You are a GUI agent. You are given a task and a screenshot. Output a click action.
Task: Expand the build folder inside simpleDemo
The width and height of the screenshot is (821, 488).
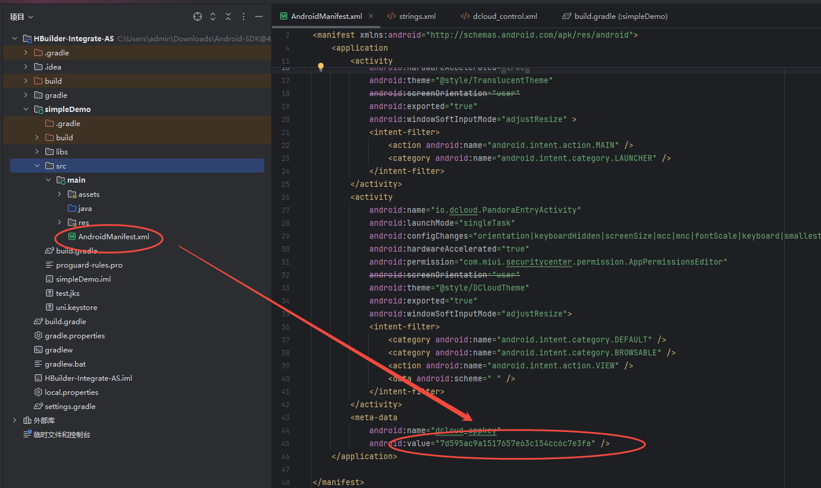37,137
